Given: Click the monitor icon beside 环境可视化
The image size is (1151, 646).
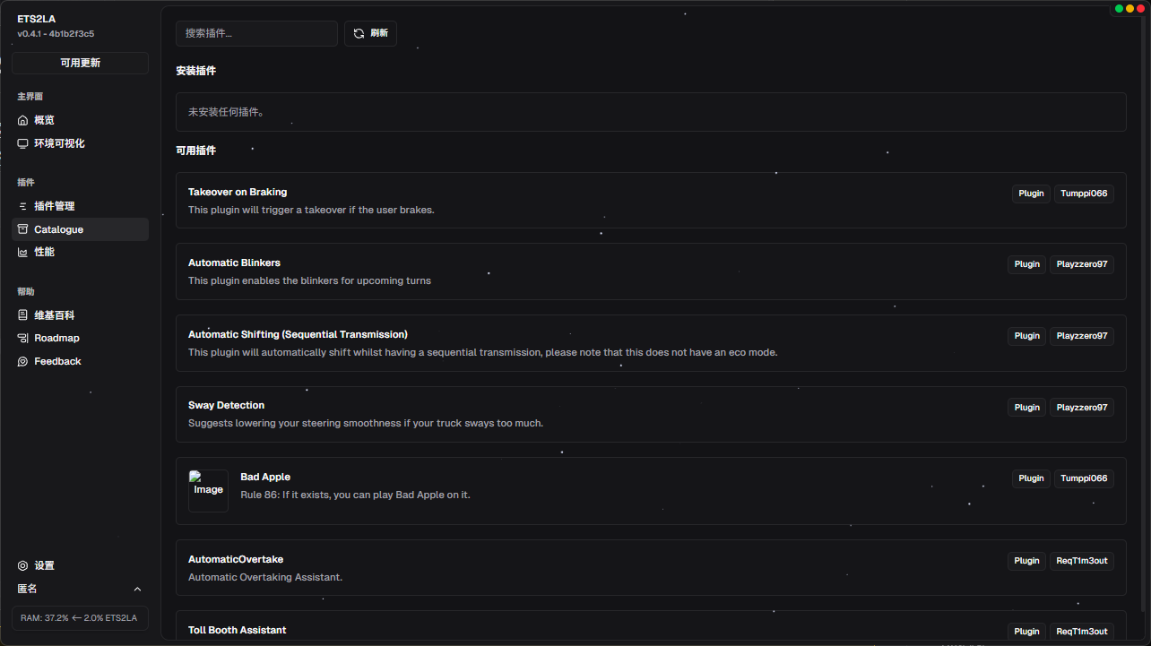Looking at the screenshot, I should click(23, 143).
